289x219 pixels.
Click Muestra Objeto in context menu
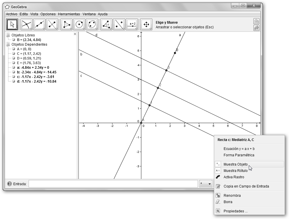pyautogui.click(x=236, y=164)
